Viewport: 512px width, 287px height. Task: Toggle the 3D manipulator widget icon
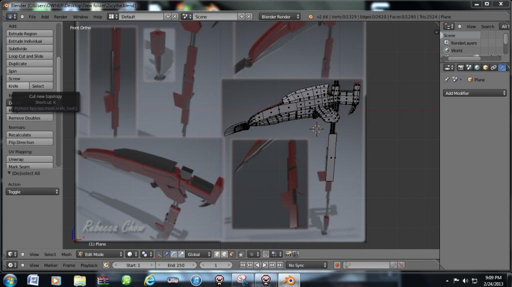[x=159, y=255]
